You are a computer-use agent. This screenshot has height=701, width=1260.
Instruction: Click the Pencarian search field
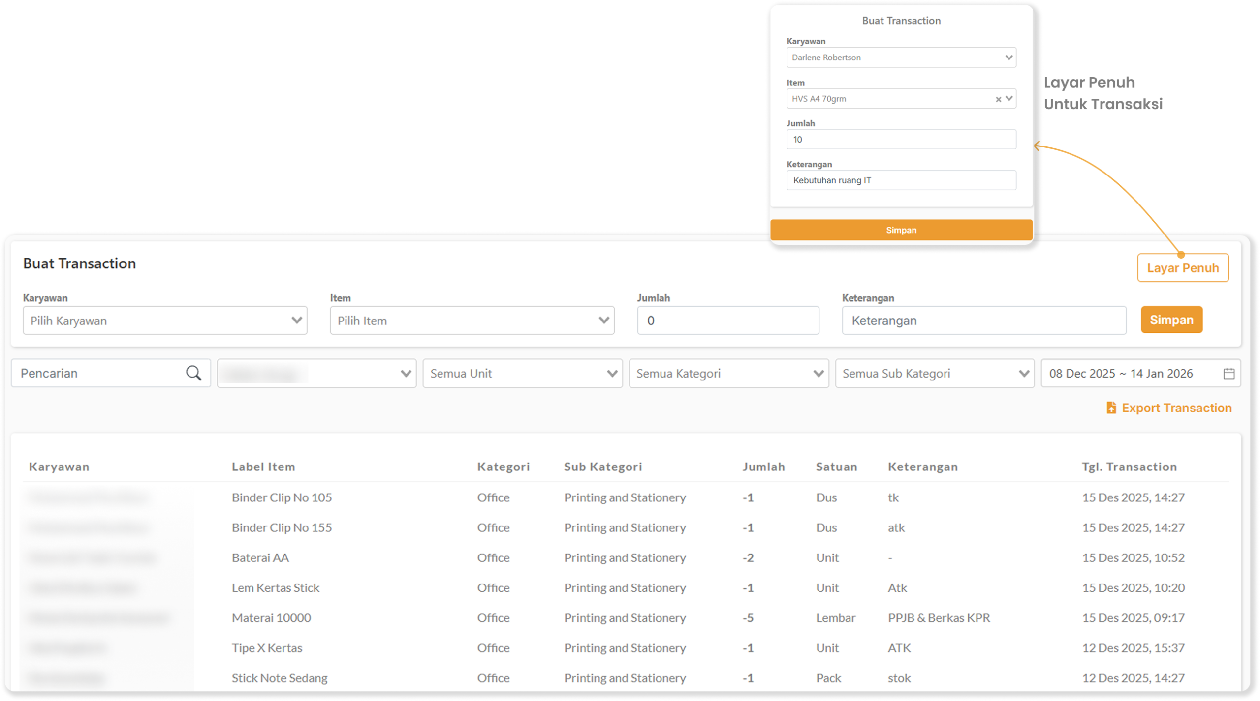98,374
